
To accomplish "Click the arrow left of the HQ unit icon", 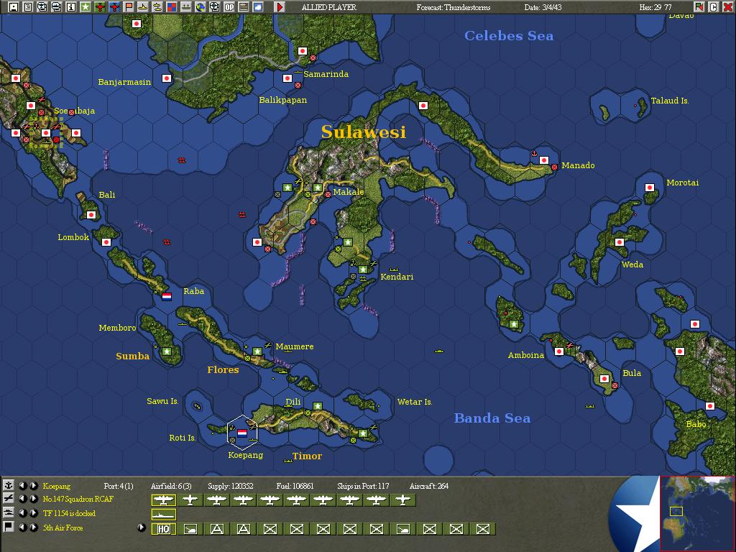I will click(x=142, y=527).
